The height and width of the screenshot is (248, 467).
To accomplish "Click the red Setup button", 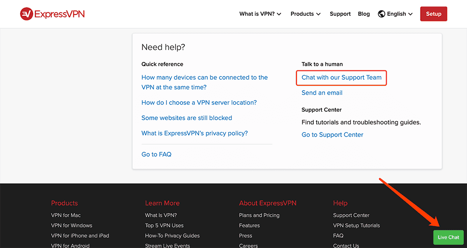I will pos(433,14).
